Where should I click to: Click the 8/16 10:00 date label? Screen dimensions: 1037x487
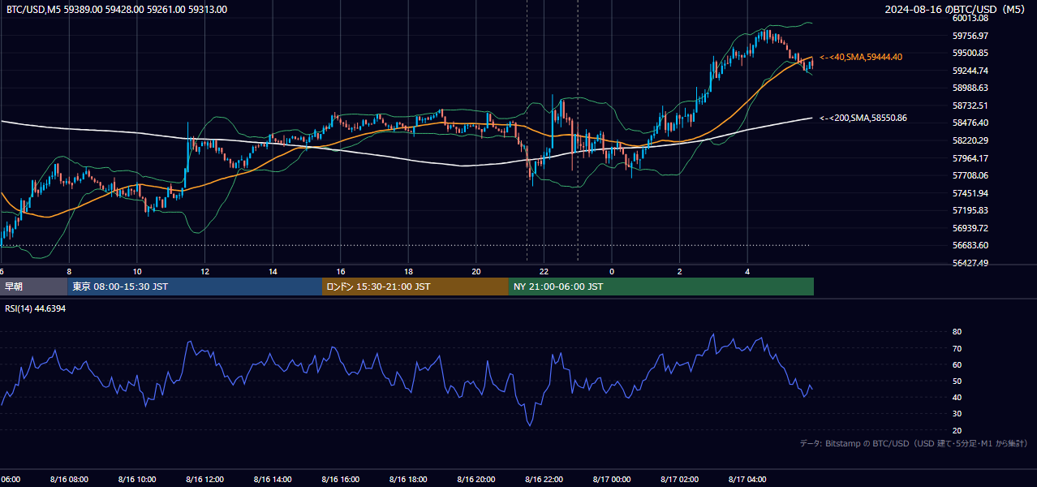click(x=137, y=480)
